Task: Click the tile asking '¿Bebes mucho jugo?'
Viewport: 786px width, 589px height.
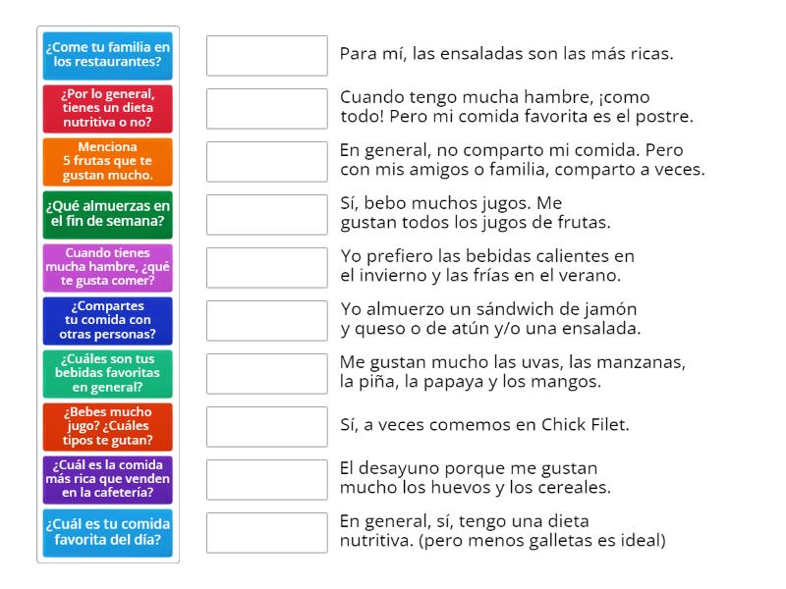Action: (108, 426)
